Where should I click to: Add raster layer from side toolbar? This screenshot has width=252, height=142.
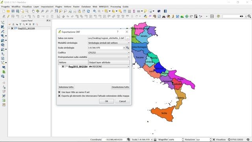coord(3,27)
